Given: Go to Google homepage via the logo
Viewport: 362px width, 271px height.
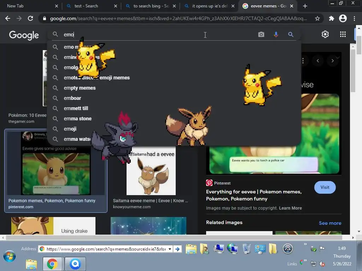Looking at the screenshot, I should (24, 35).
